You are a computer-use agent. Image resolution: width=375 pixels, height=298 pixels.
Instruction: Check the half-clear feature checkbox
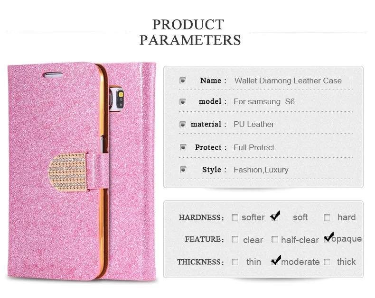tap(275, 239)
